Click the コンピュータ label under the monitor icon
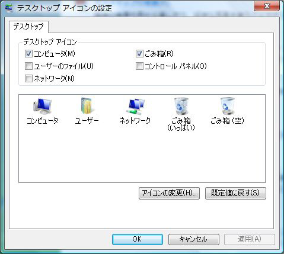This screenshot has width=284, height=254. [42, 121]
